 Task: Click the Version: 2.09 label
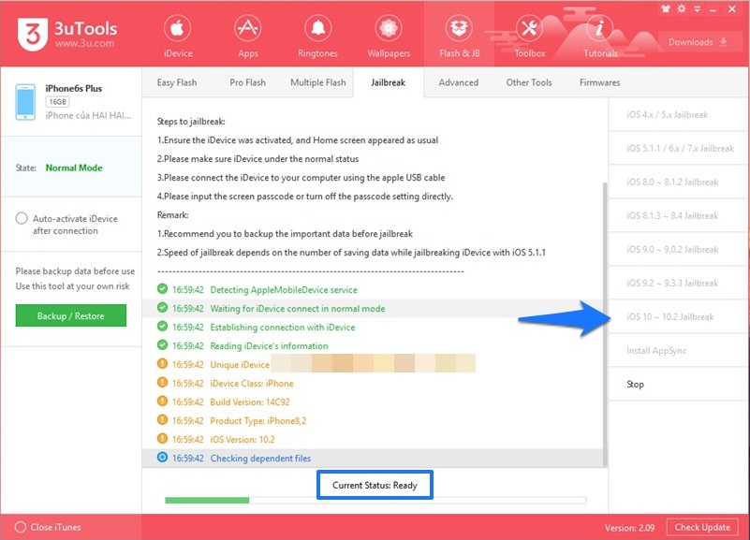[629, 528]
